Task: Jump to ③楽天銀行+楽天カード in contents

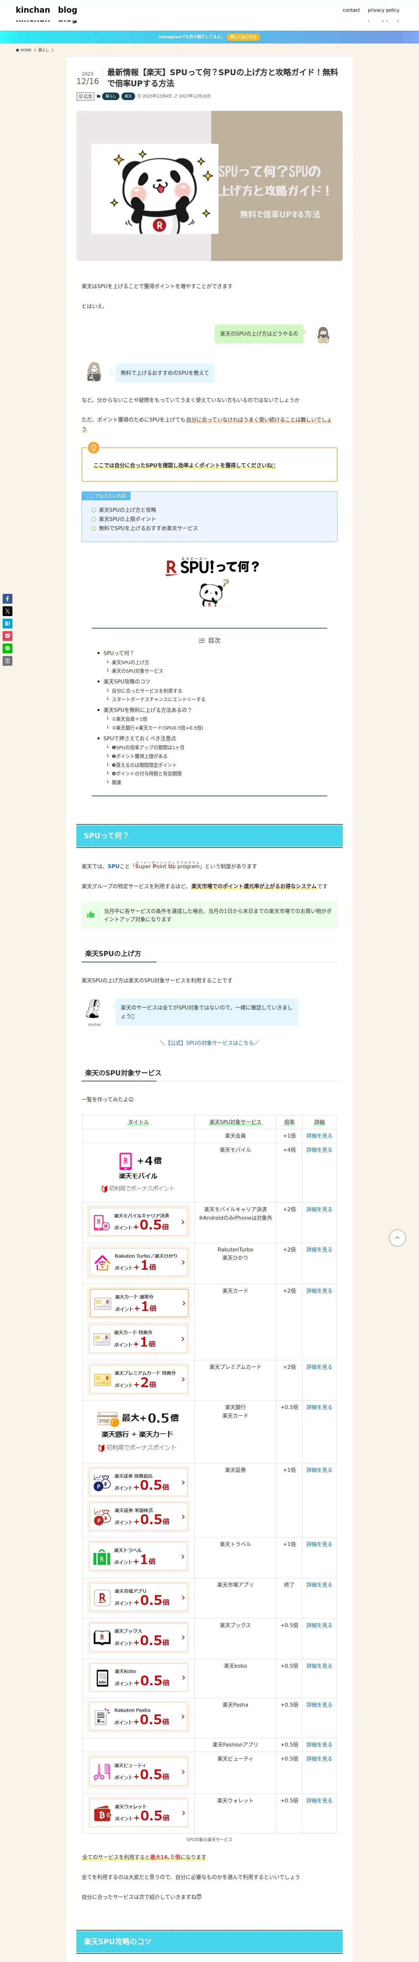Action: (157, 728)
